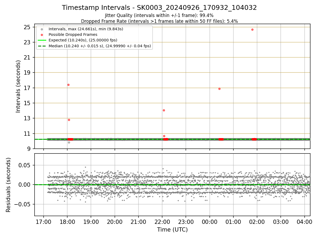The width and height of the screenshot is (319, 239).
Task: Click the '13' tick label on the intervals axis
Action: 28,118
